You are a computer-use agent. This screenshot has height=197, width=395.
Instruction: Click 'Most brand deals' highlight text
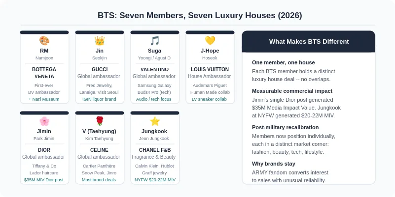point(99,180)
